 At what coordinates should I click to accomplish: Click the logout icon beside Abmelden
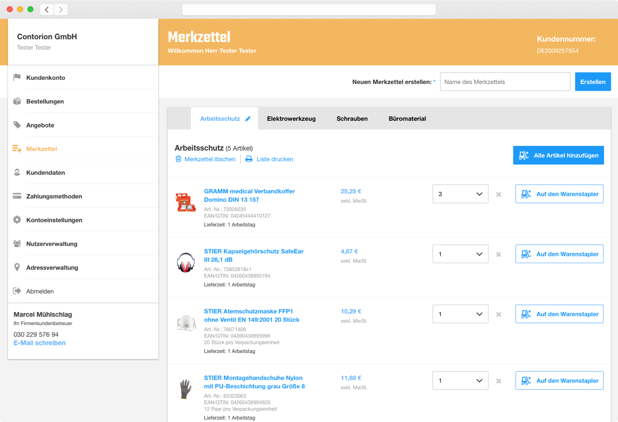coord(17,291)
